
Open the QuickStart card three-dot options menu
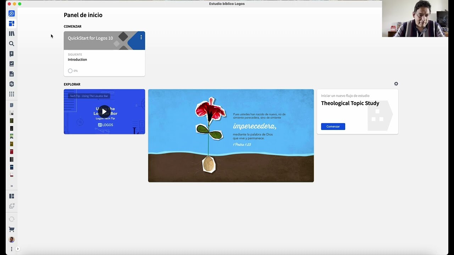(x=141, y=37)
